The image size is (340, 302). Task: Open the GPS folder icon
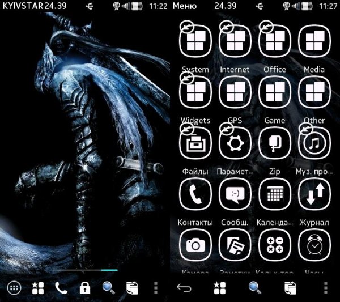click(x=235, y=92)
